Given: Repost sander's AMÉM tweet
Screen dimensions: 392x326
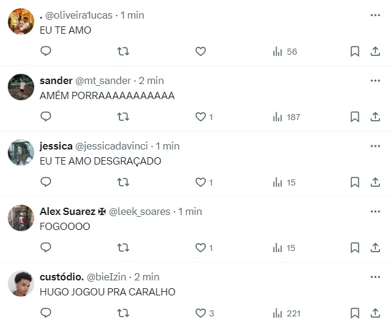Looking at the screenshot, I should coord(123,117).
